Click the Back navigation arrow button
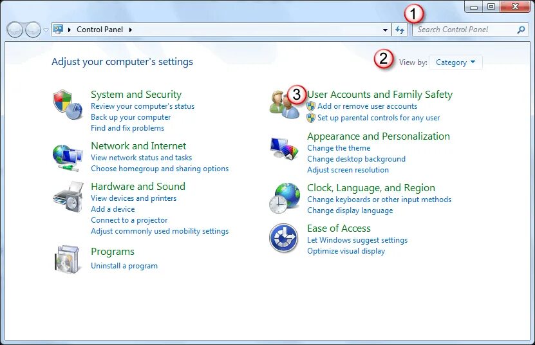 coord(15,30)
